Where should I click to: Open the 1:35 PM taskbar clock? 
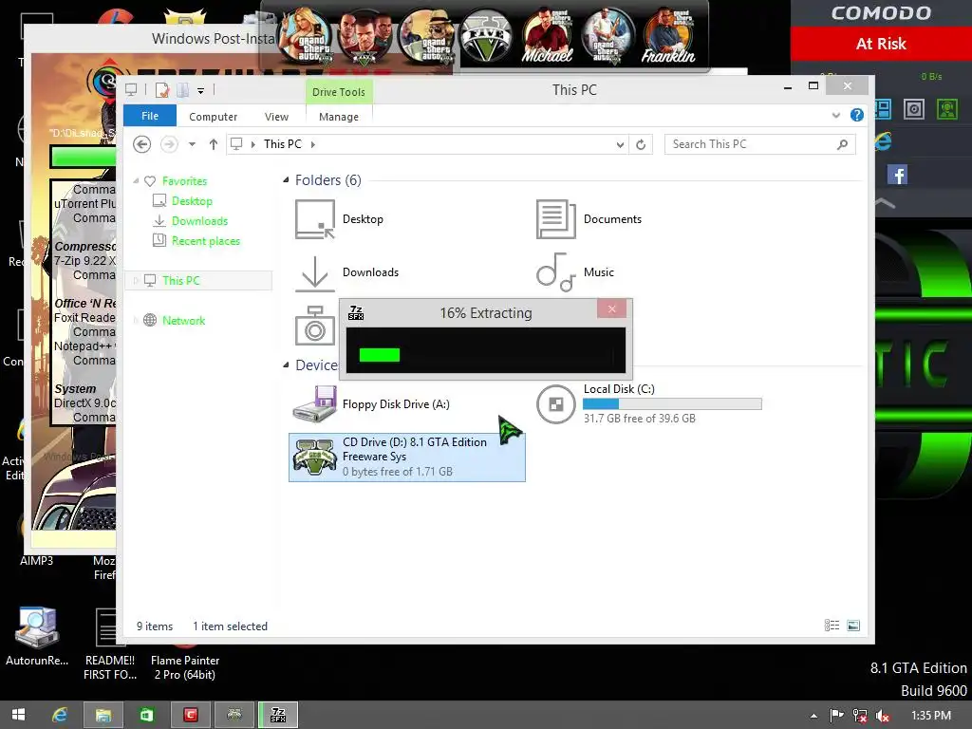pos(930,716)
